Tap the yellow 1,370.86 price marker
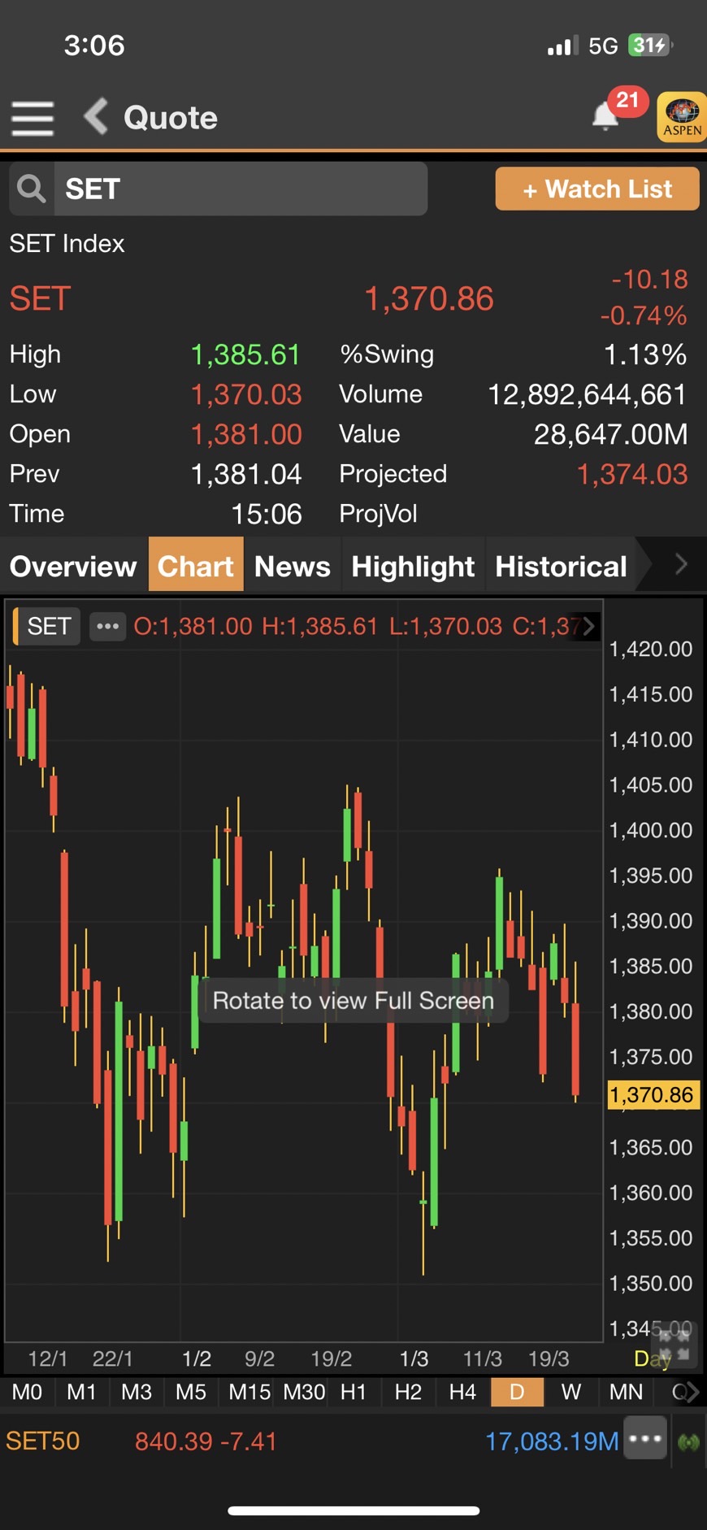The height and width of the screenshot is (1530, 707). 653,1095
